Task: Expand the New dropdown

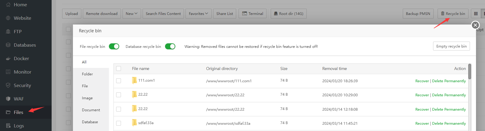Action: (x=131, y=14)
